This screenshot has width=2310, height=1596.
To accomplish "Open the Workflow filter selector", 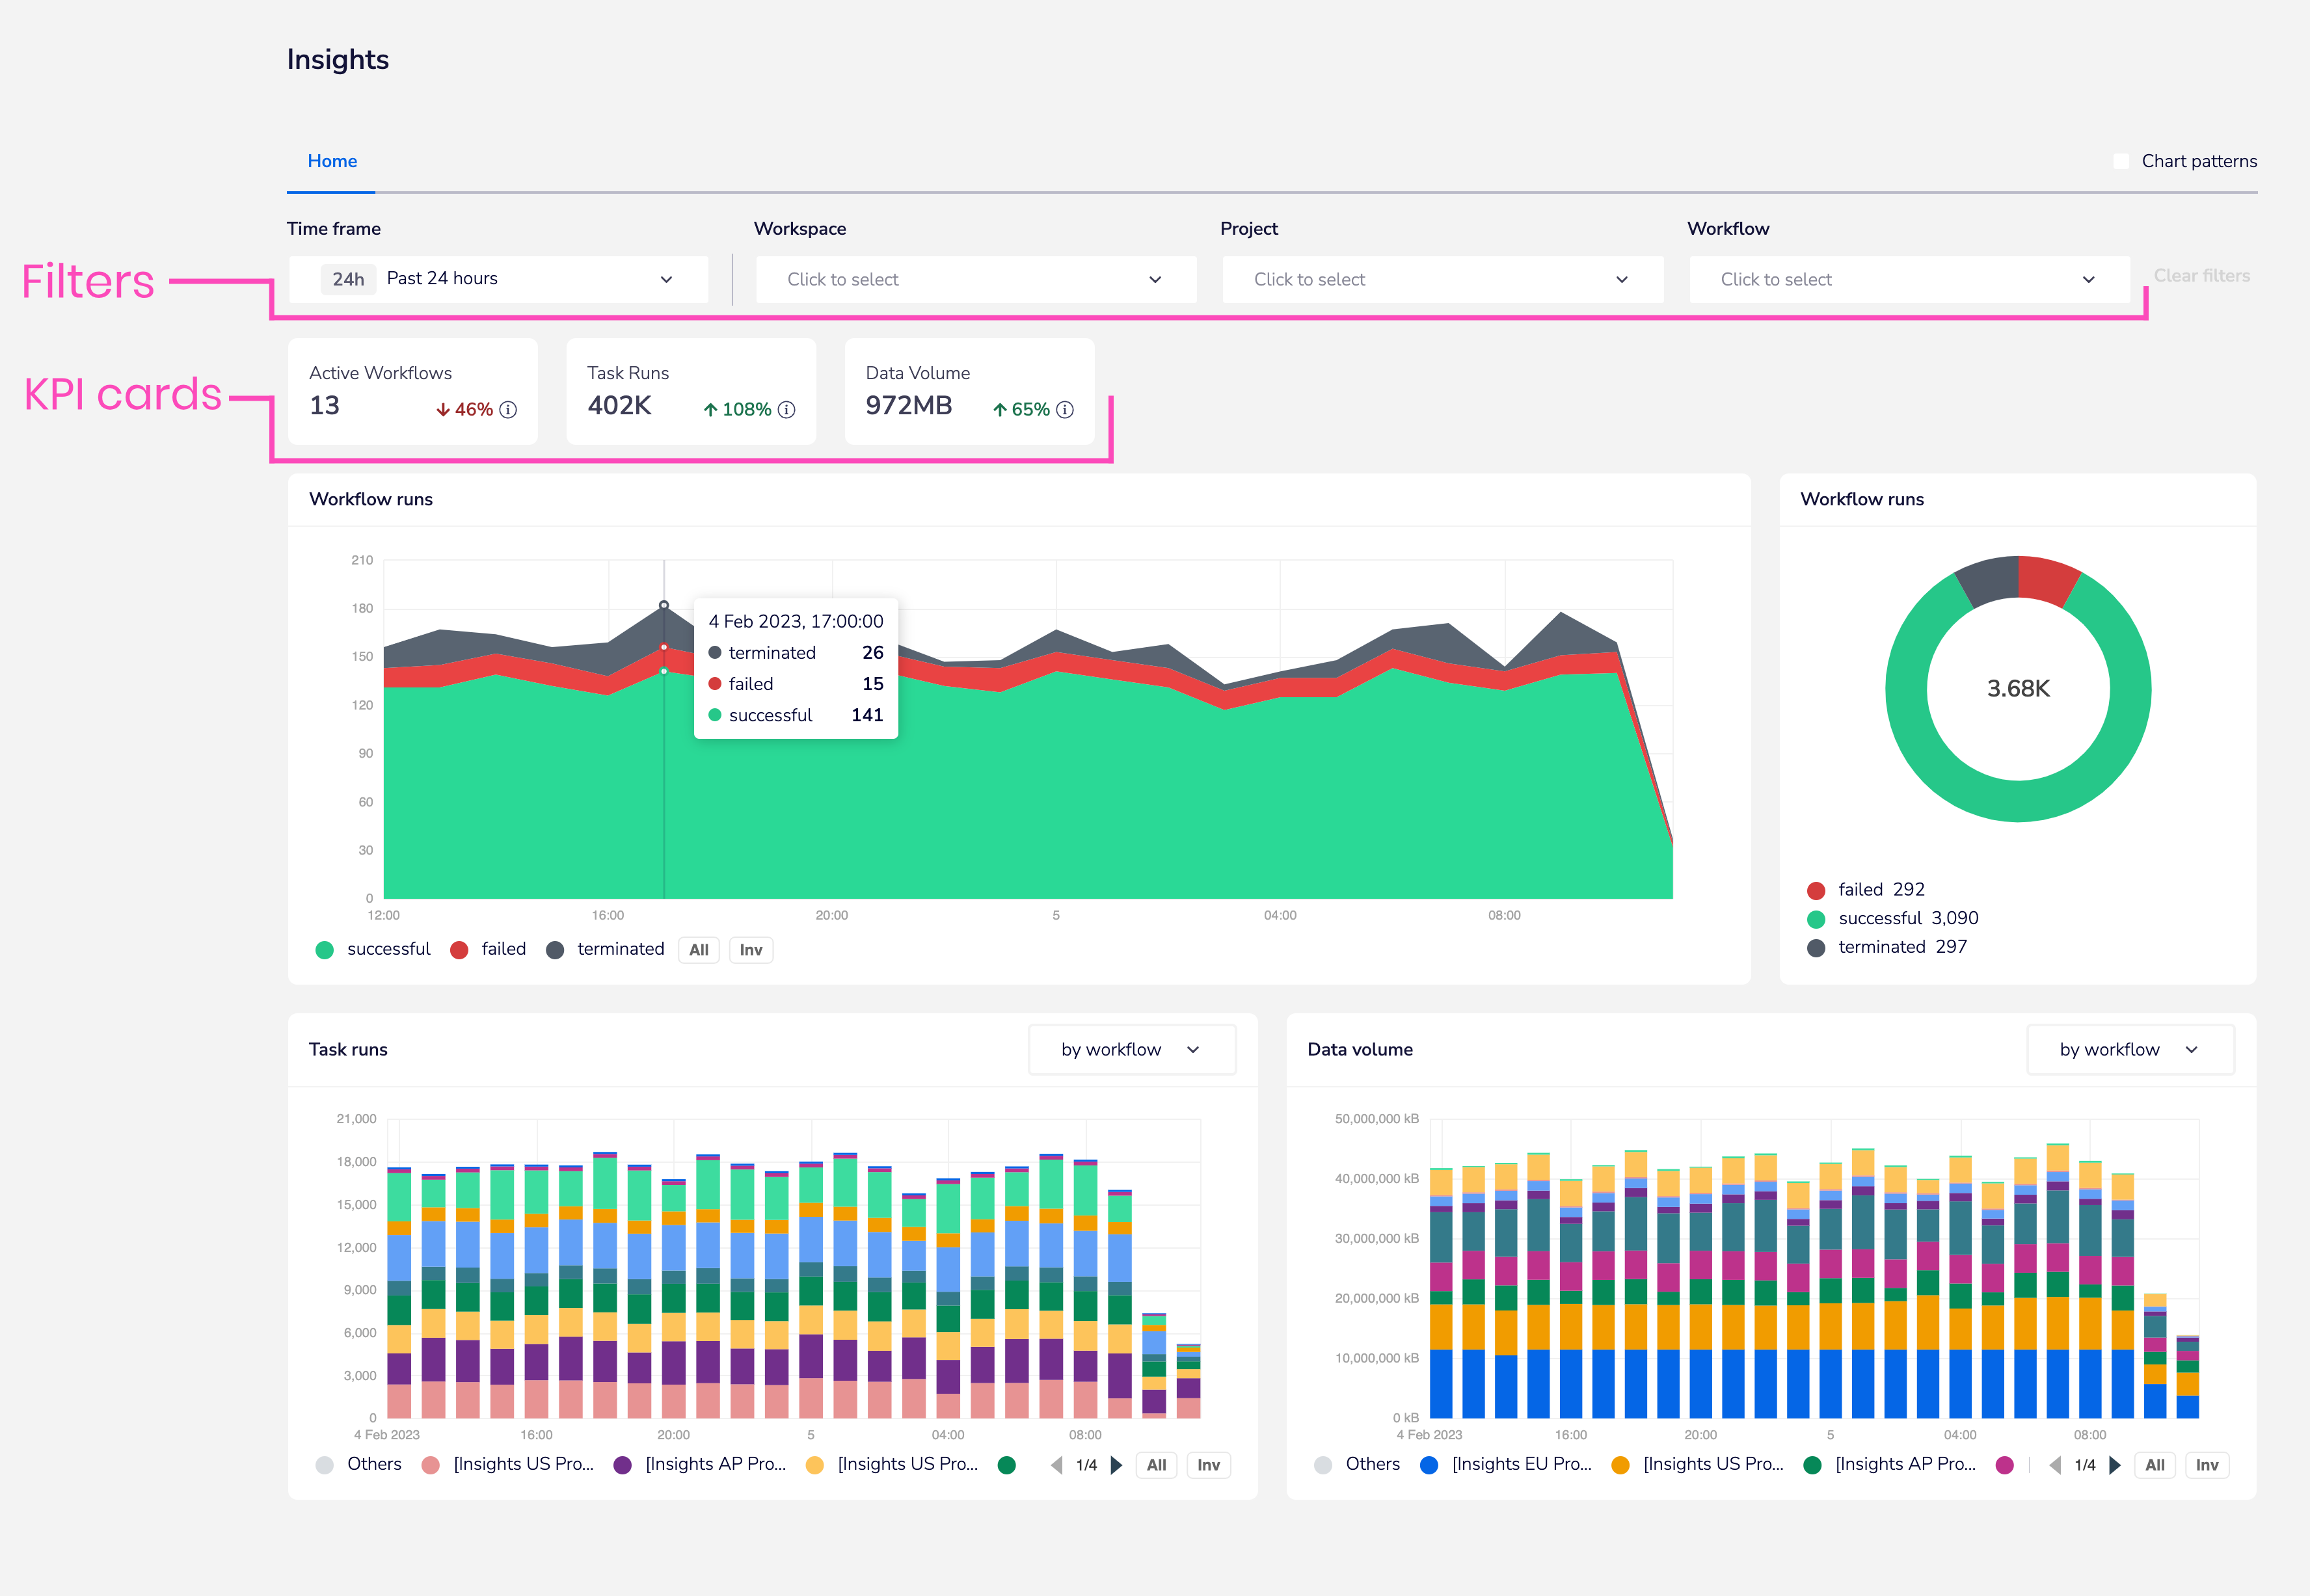I will [x=1908, y=279].
